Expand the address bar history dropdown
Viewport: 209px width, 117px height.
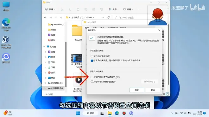click(103, 17)
